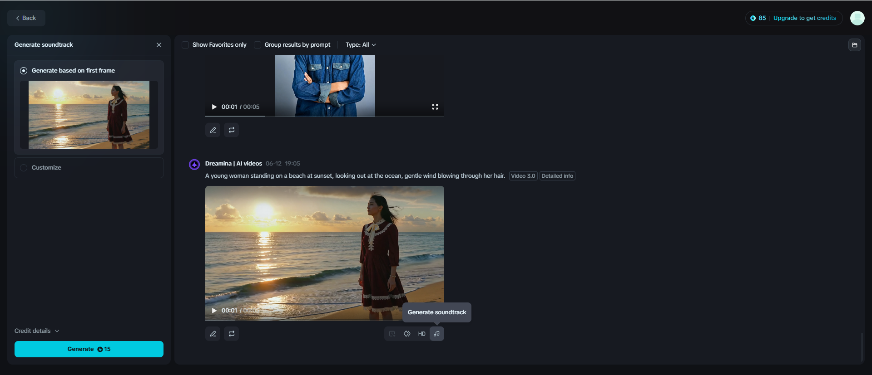The image size is (872, 375).
Task: Click the Dreamina purple avatar icon
Action: [194, 164]
